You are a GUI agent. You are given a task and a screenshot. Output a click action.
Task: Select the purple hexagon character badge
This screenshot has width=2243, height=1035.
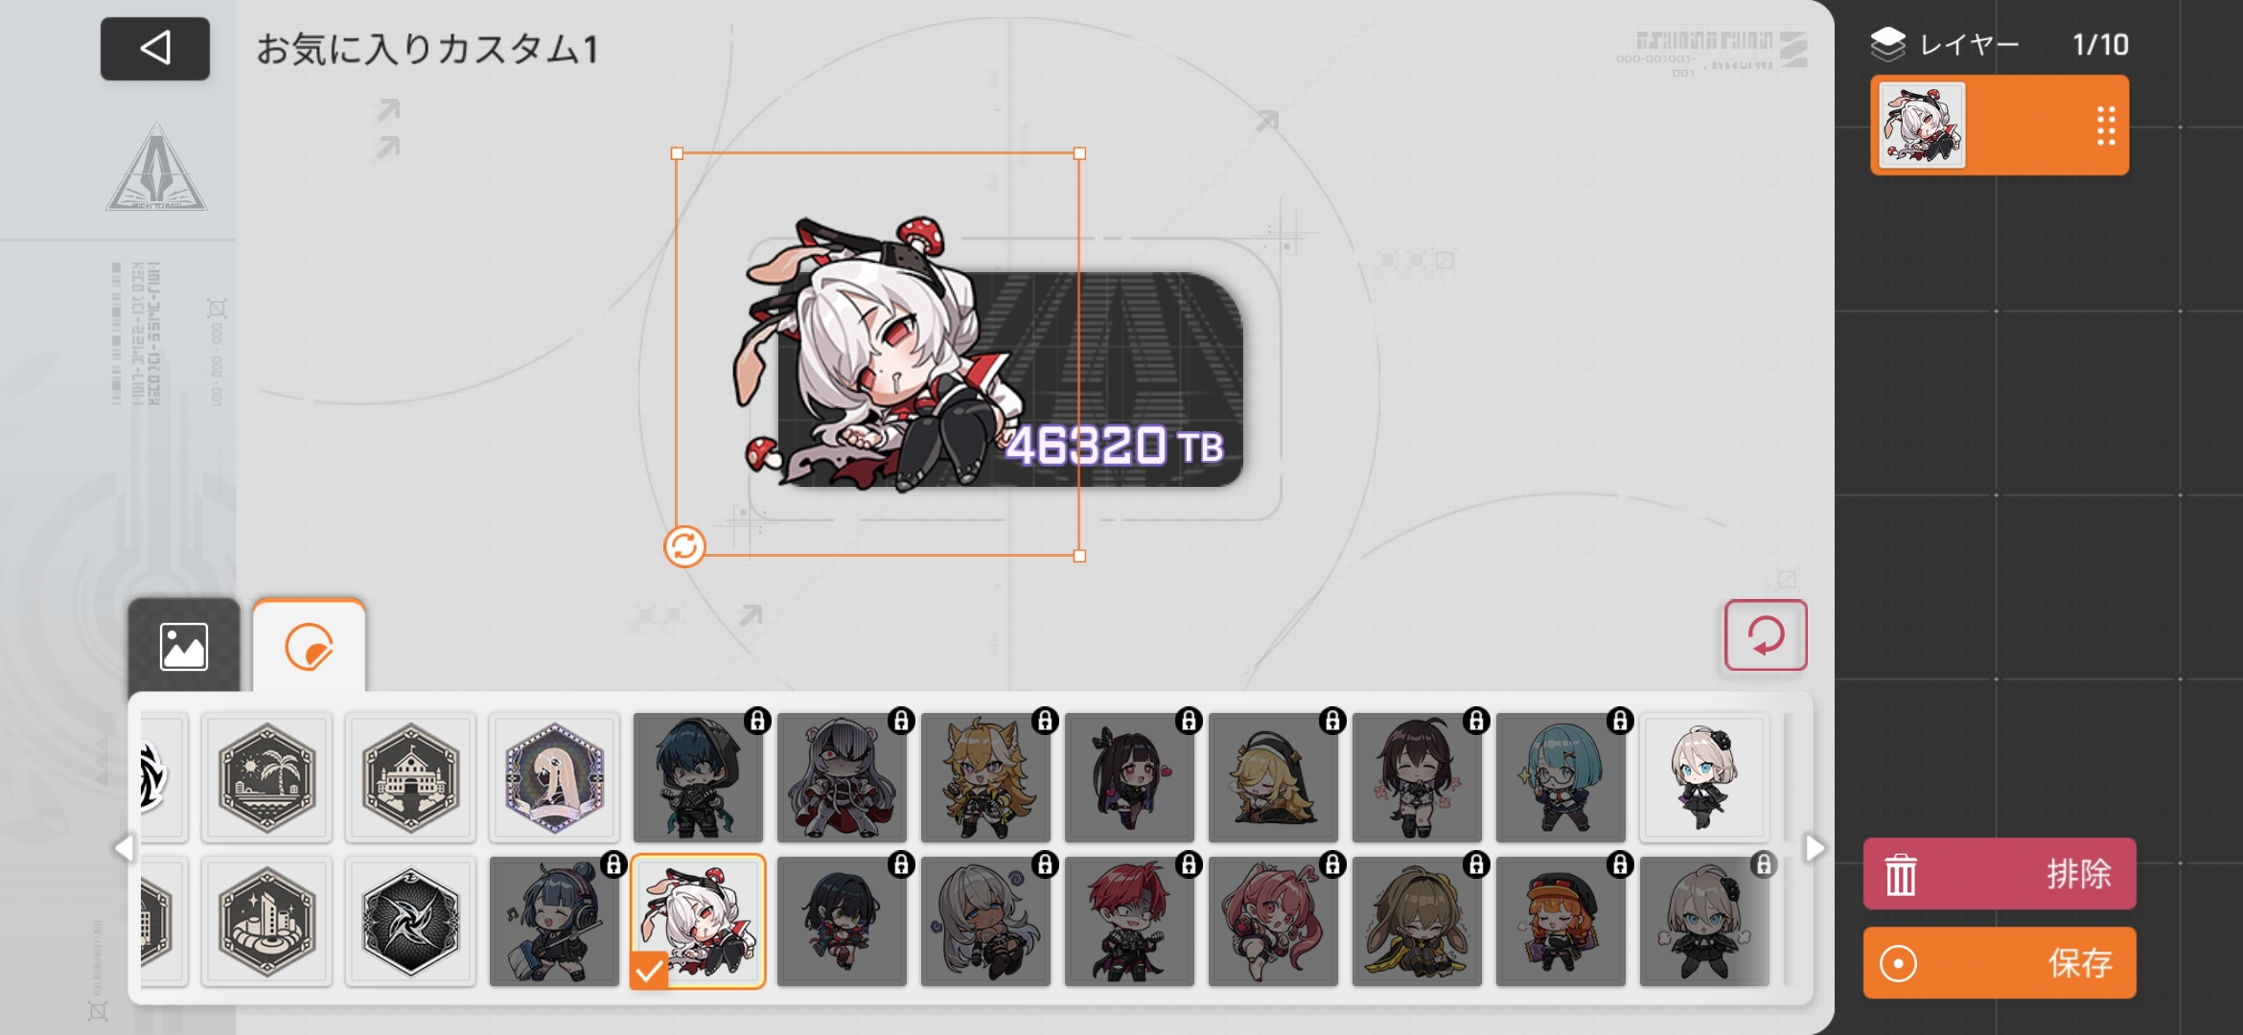(x=554, y=777)
